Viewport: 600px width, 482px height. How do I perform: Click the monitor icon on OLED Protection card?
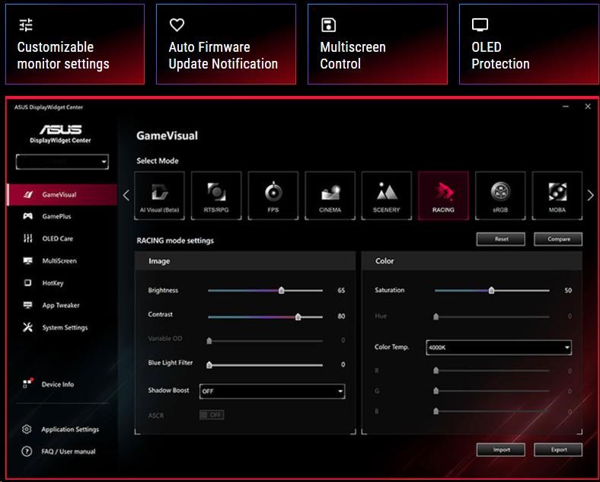click(x=480, y=24)
